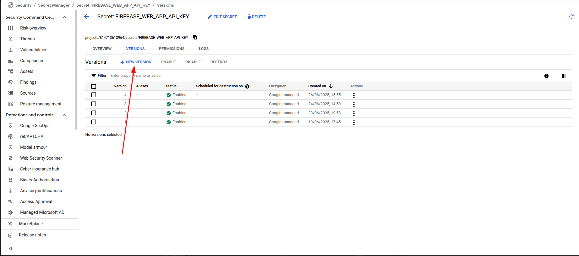Click the Status column header
579x256 pixels.
(171, 86)
